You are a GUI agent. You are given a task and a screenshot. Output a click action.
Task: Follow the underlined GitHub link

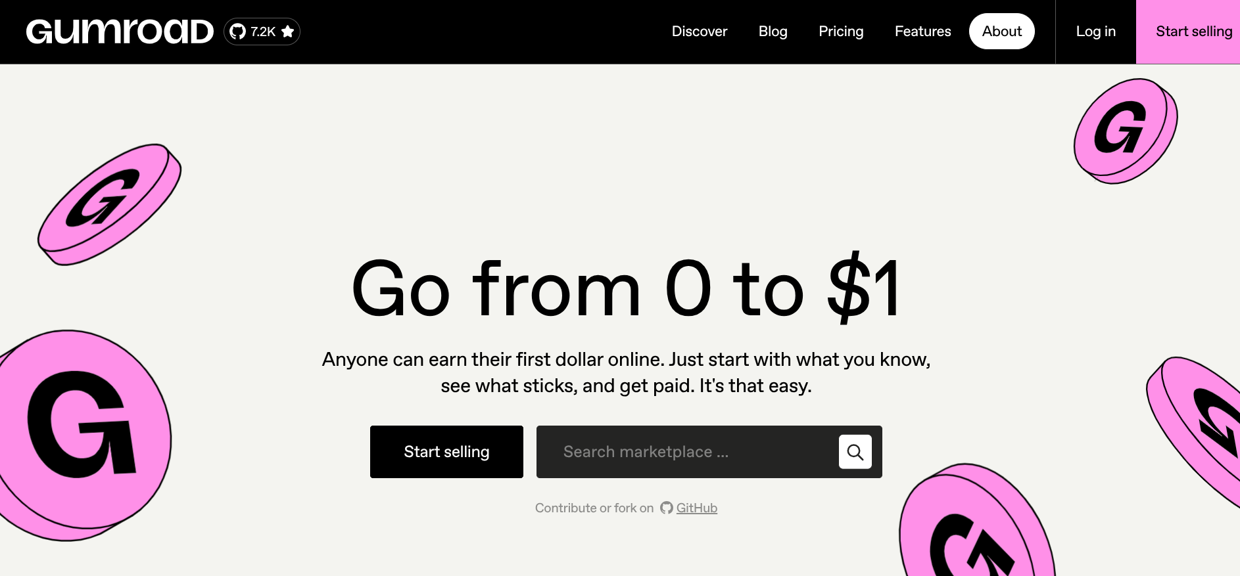696,508
